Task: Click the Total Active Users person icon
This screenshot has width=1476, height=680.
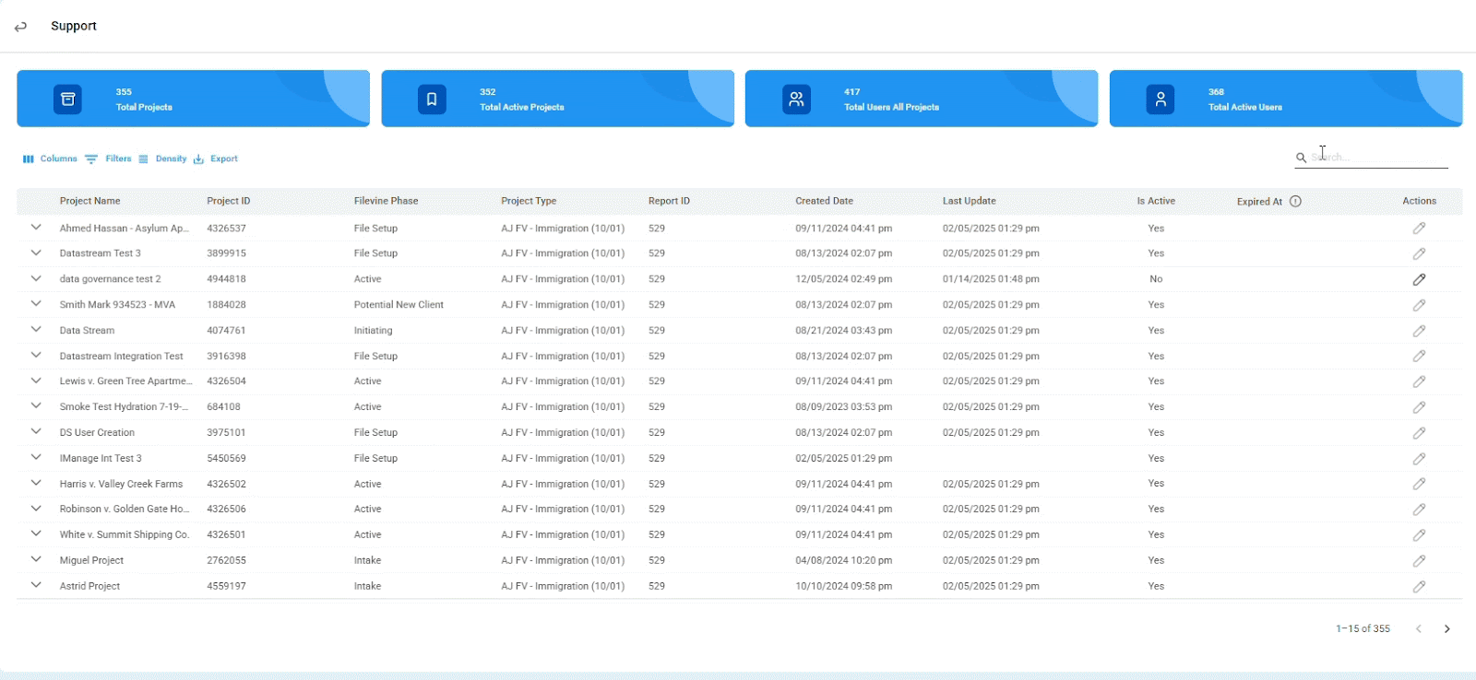Action: 1161,100
